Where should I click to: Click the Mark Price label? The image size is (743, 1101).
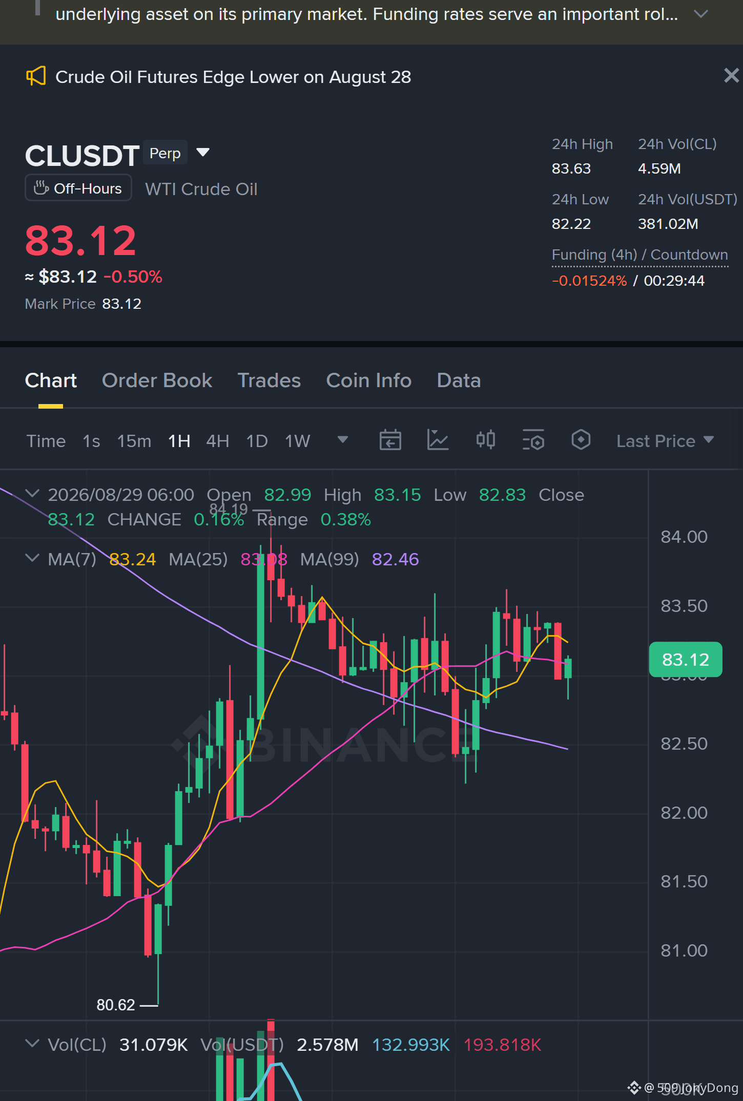60,304
